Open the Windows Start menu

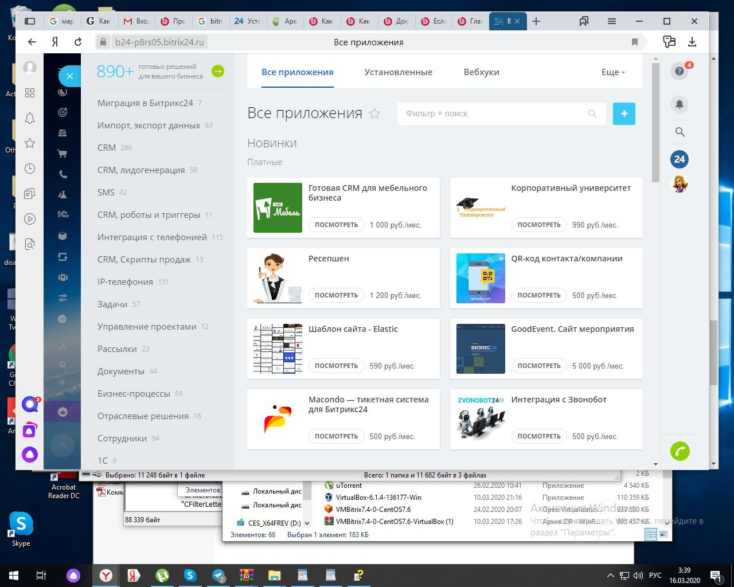13,575
